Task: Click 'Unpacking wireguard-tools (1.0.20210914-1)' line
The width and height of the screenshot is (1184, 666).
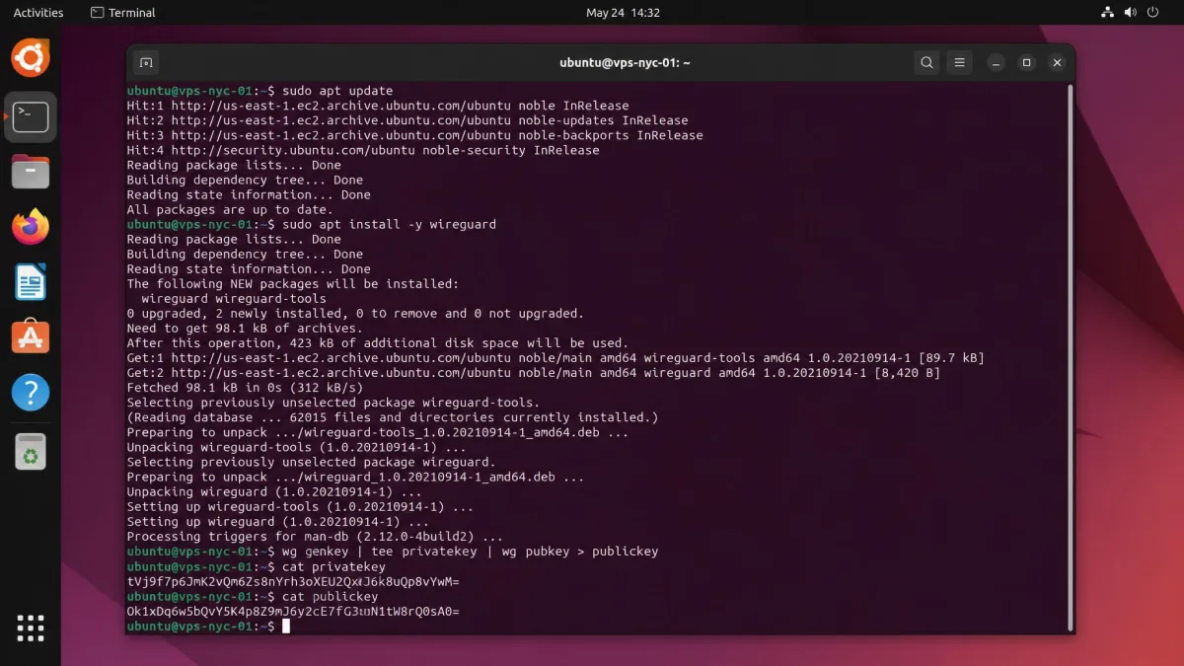Action: coord(296,446)
